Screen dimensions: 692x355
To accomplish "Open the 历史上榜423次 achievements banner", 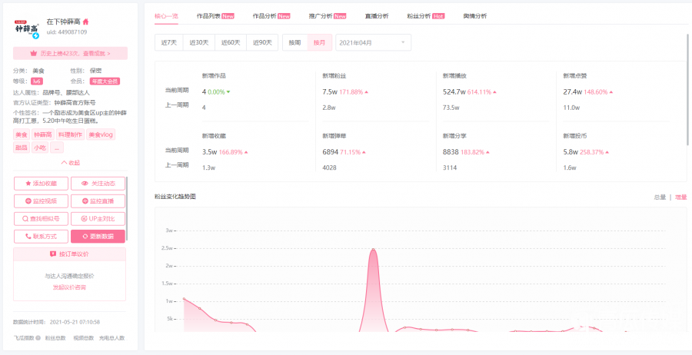I will tap(69, 54).
